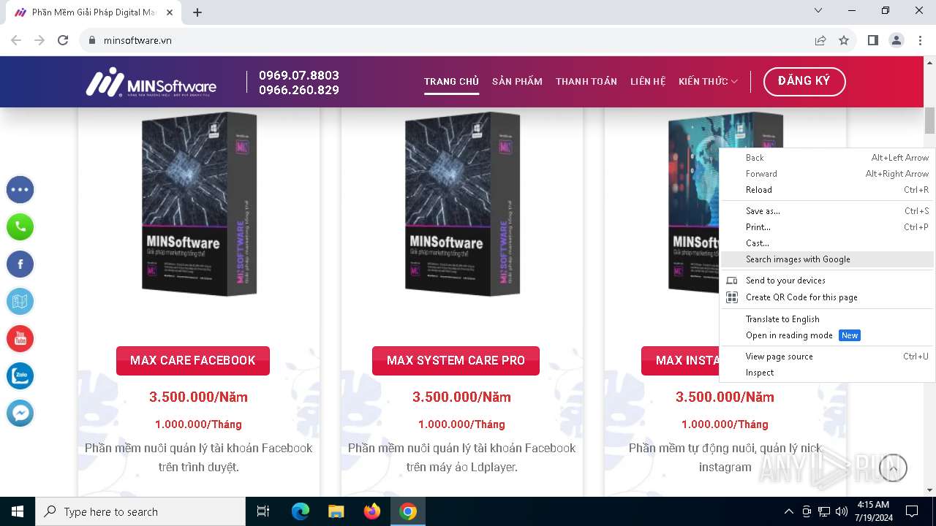936x526 pixels.
Task: Click the MAX CARE FACEBOOK button
Action: coord(193,361)
